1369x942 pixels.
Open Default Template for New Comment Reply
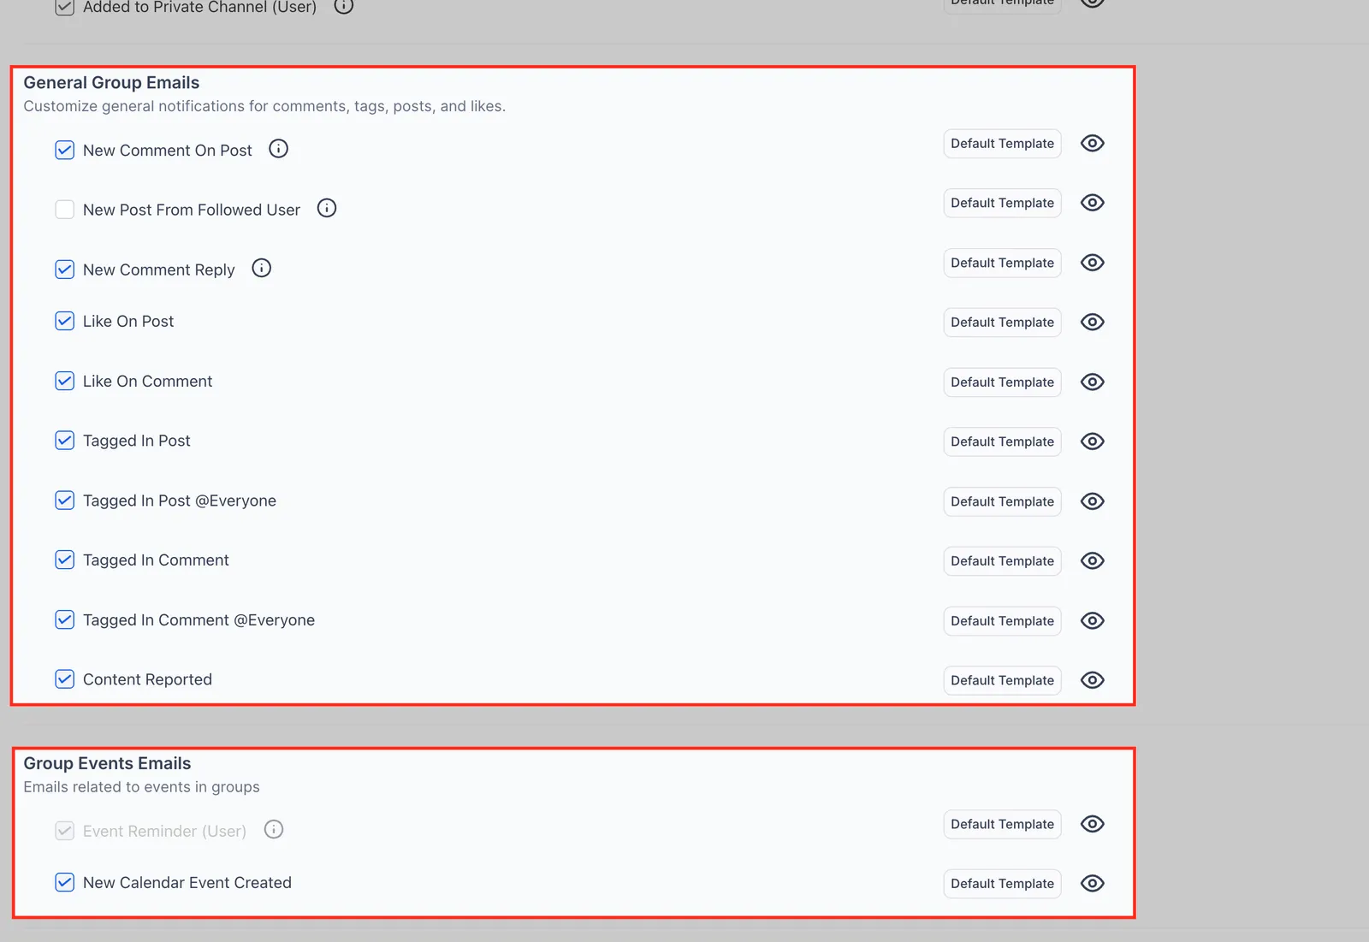1002,263
